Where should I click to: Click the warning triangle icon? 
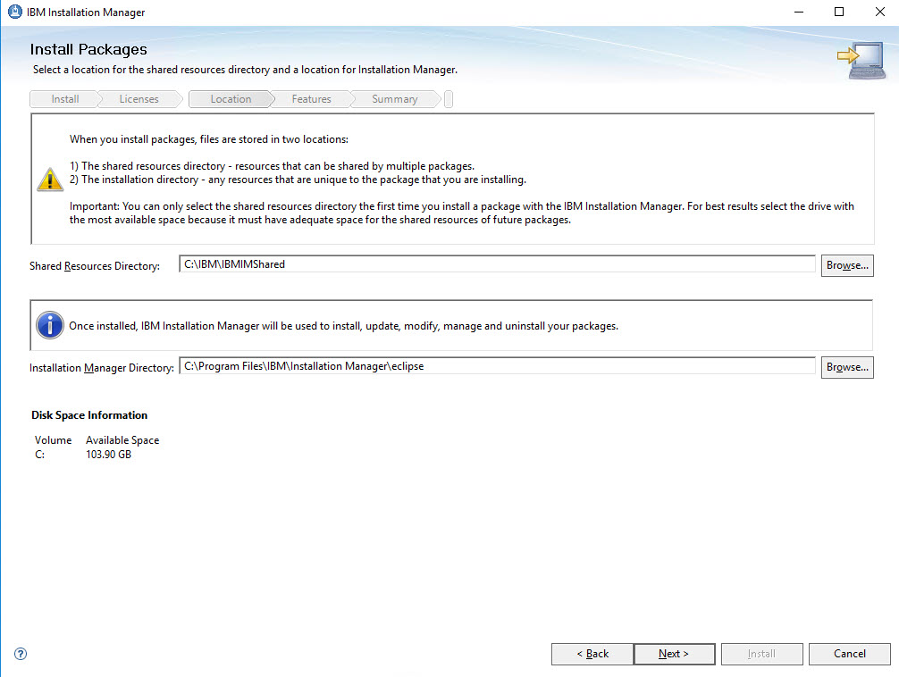point(50,179)
